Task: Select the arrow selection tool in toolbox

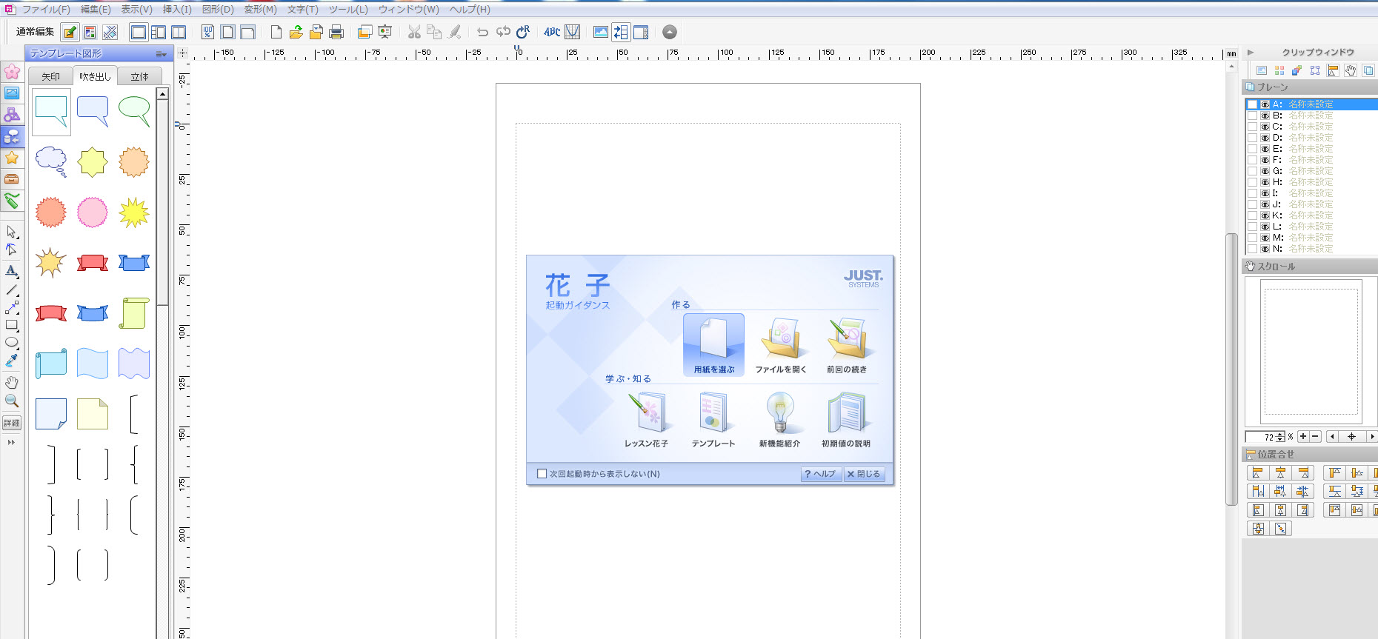Action: [11, 232]
